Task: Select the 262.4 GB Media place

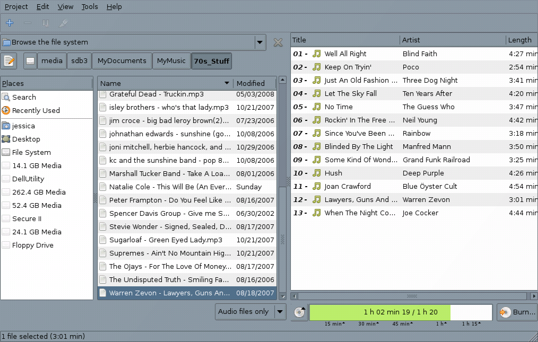Action: [47, 192]
